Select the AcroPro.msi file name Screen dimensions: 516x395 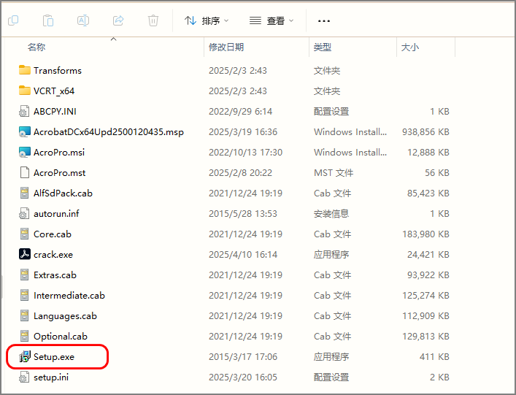coord(59,152)
